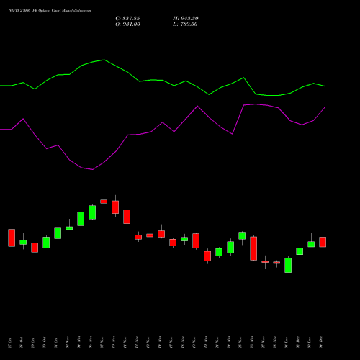Select the green candlestick above 06 Nov
The width and height of the screenshot is (360, 360).
pos(92,212)
